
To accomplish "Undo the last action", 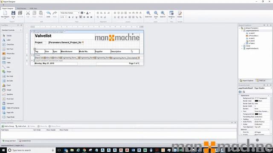I will (x=48, y=14).
